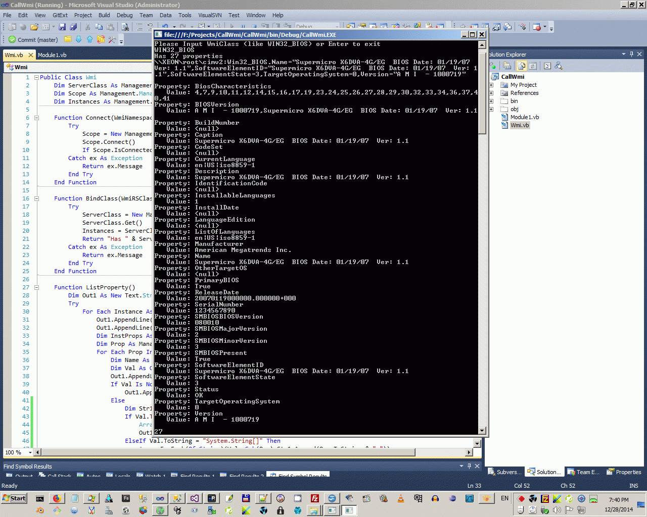Toggle auto-hide pin on Solution Explorer
Screen dimensions: 647x517
(x=631, y=54)
